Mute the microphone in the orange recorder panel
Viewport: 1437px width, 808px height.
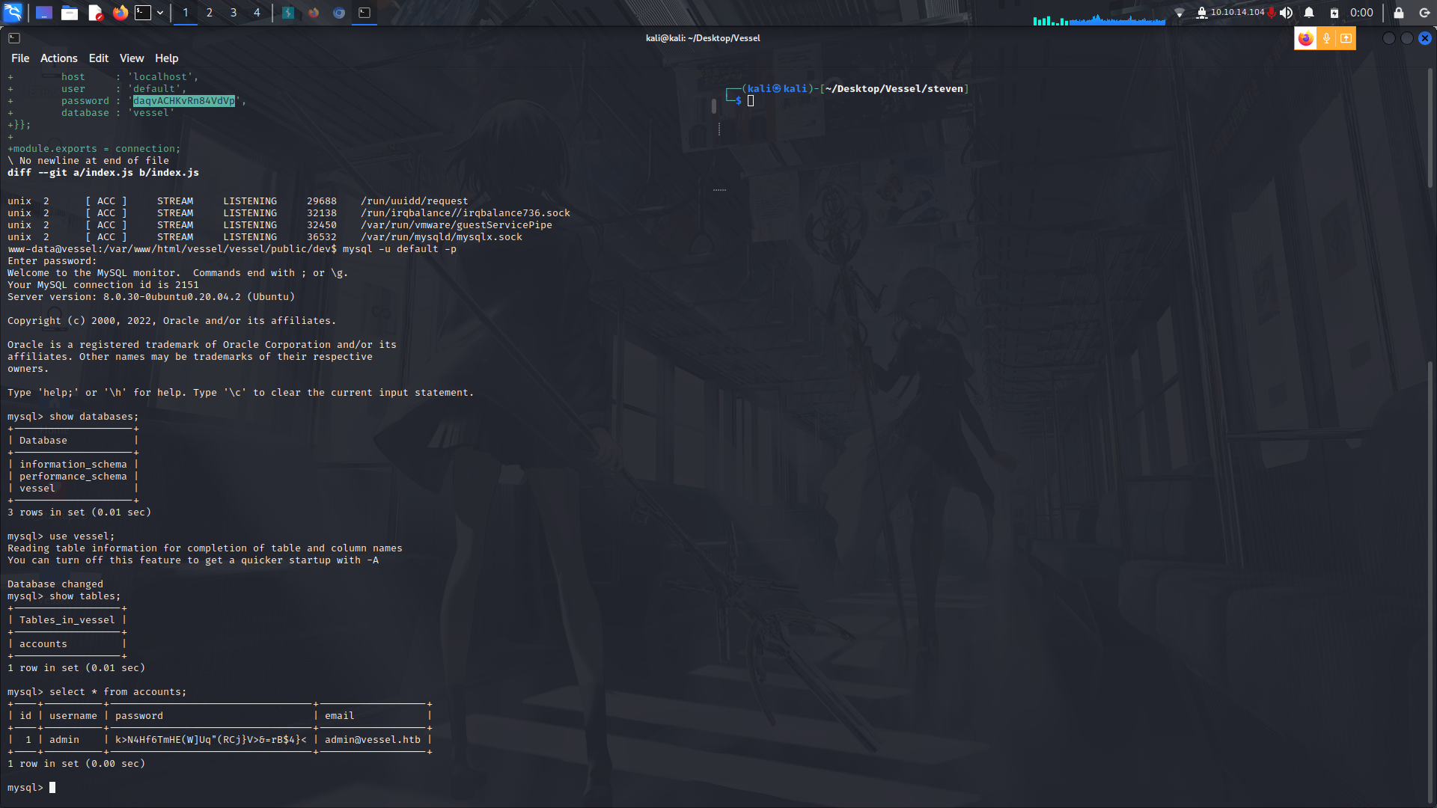1325,38
